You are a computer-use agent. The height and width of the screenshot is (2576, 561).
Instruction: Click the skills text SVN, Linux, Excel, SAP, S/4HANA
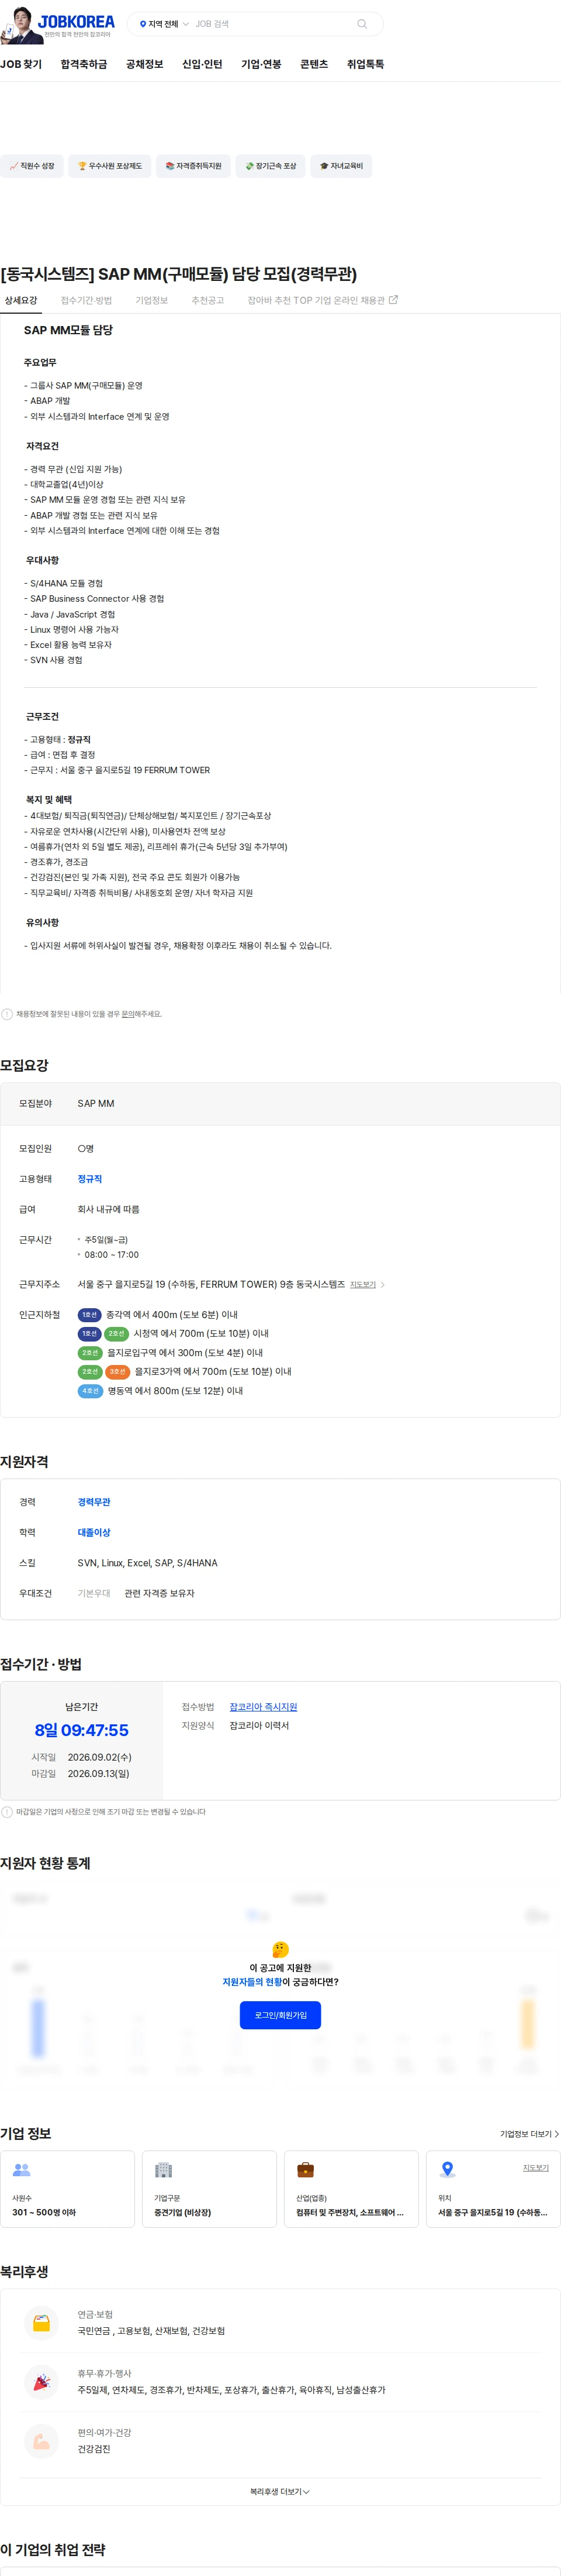pyautogui.click(x=148, y=1563)
